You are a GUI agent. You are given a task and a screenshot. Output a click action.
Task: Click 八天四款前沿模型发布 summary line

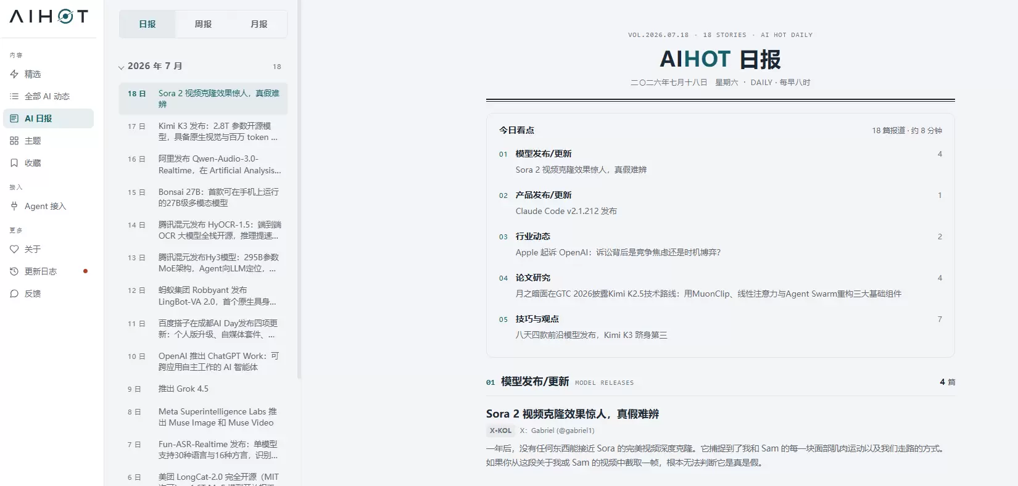pyautogui.click(x=592, y=335)
